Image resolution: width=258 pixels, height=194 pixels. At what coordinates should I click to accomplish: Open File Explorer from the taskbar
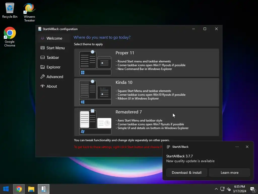[x=31, y=189]
